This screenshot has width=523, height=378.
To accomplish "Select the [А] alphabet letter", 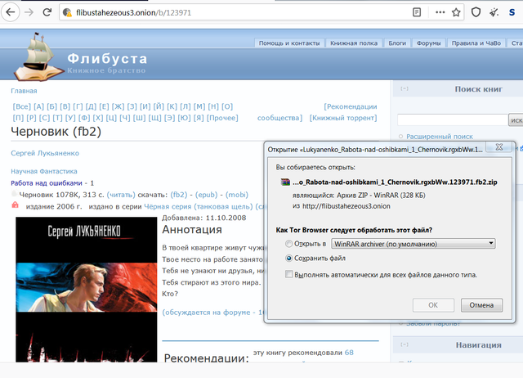I will (38, 106).
